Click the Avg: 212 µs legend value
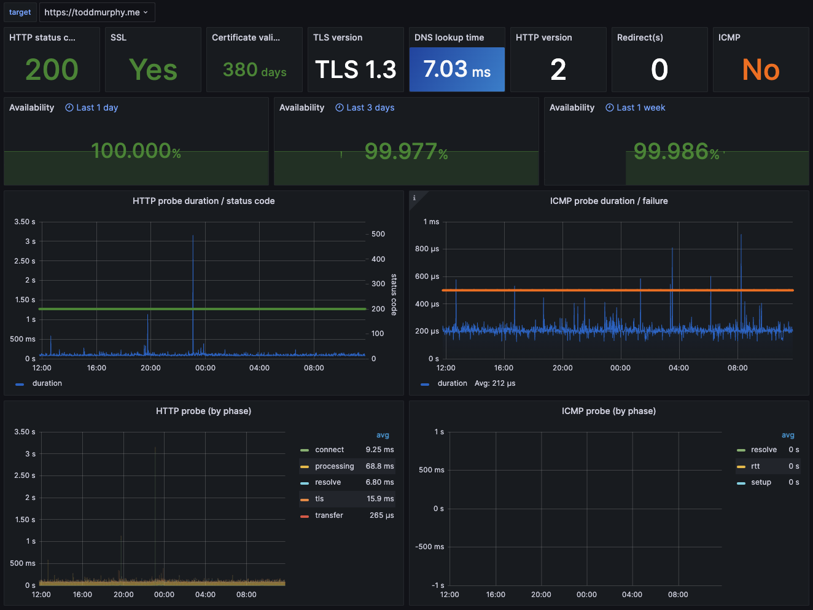The height and width of the screenshot is (610, 813). [x=495, y=383]
